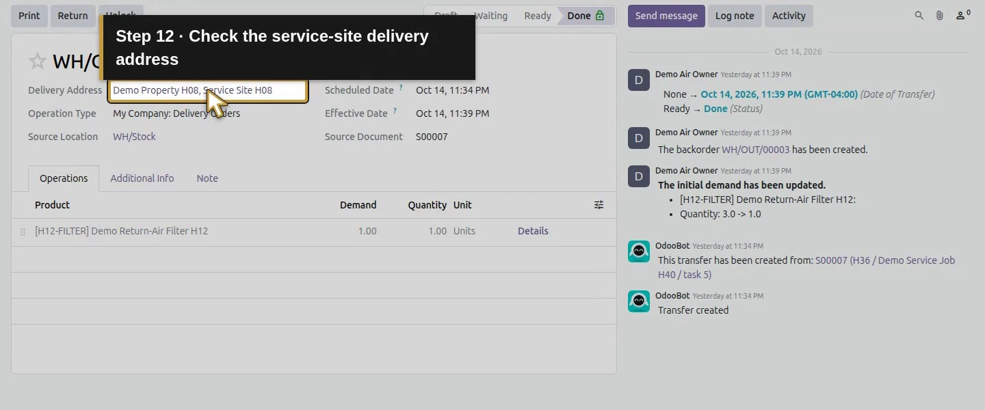Open the backorder WH/OUT/00003 link

(x=756, y=150)
